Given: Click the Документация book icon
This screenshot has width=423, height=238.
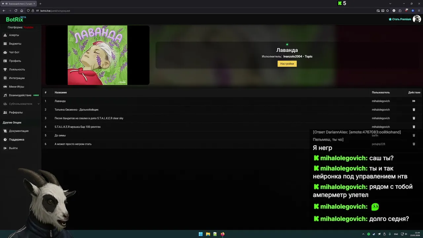Looking at the screenshot, I should pos(5,131).
